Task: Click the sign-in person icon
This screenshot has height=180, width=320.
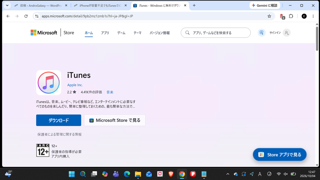Action: [x=287, y=32]
